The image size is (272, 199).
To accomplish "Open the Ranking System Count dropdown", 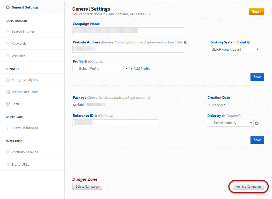I will coord(234,49).
